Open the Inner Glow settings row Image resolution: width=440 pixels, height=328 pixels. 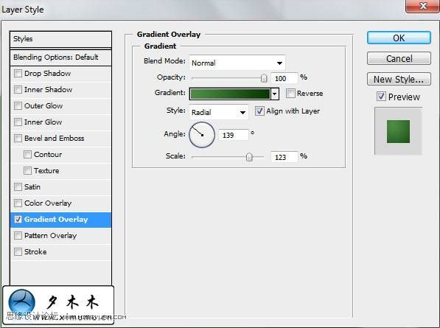click(x=60, y=122)
